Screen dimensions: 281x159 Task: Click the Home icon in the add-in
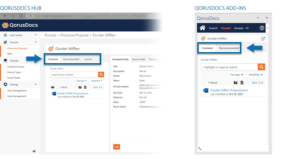pyautogui.click(x=202, y=28)
